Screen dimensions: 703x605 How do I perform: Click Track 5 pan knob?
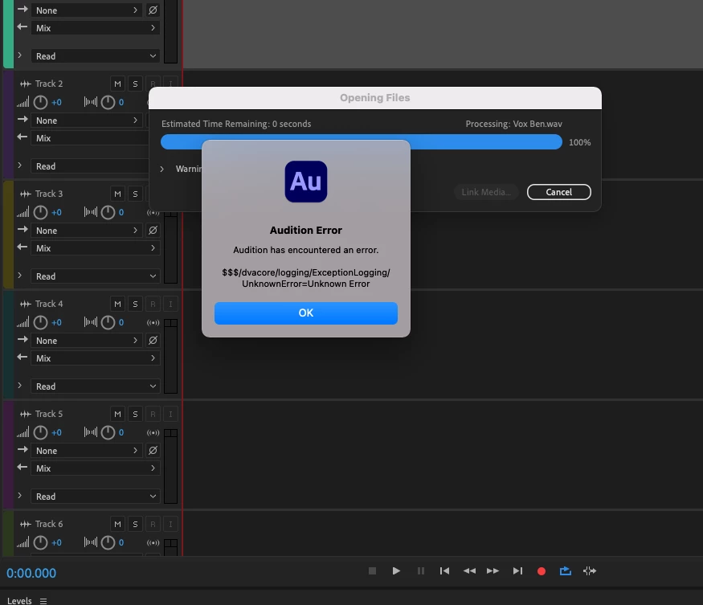(108, 432)
